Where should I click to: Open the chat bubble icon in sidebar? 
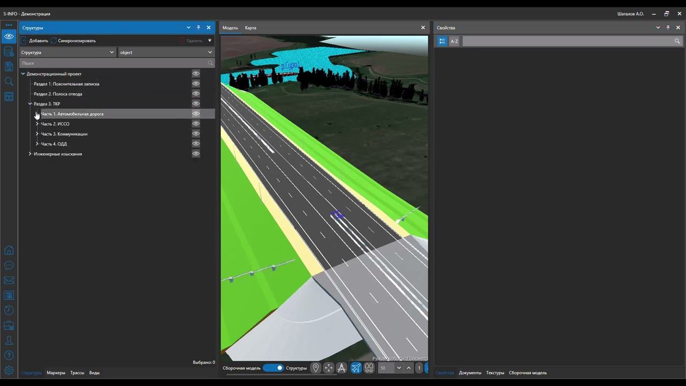[9, 265]
